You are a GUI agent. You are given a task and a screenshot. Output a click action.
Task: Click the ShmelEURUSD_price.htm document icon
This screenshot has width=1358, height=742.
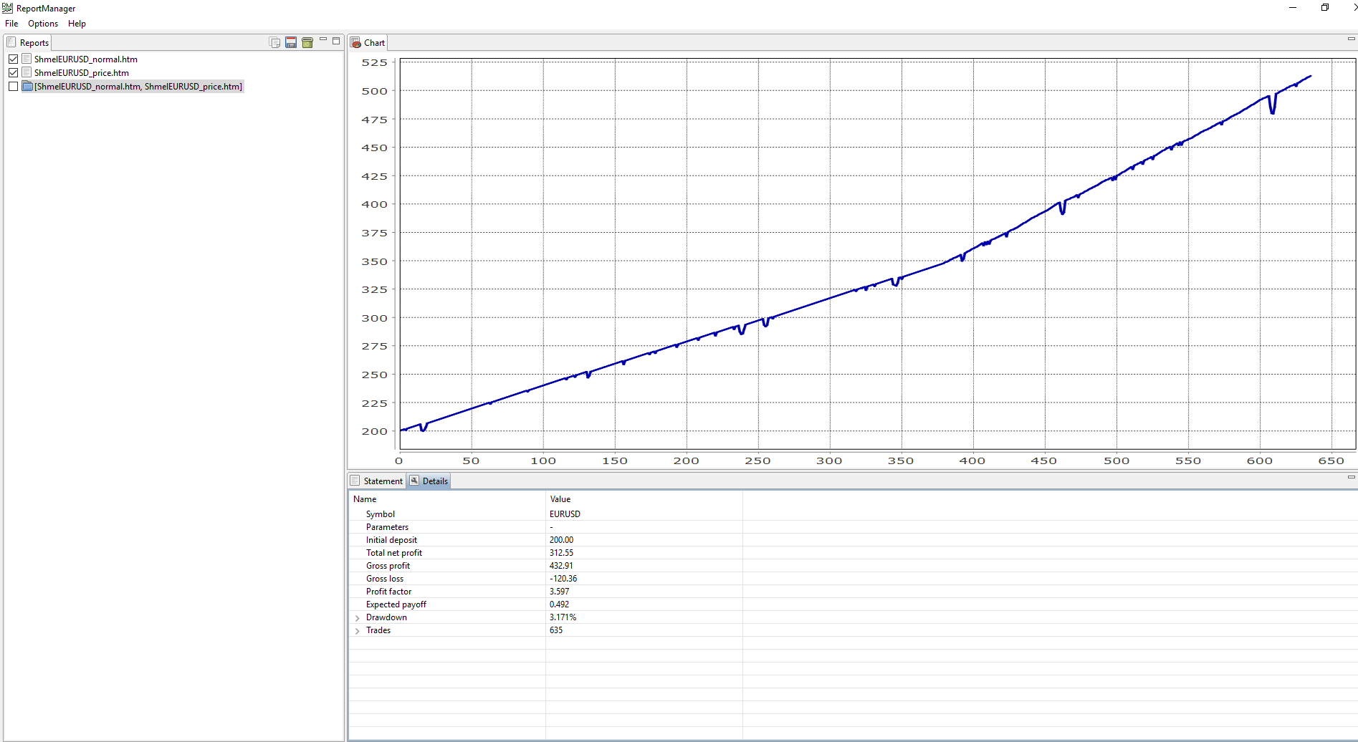tap(27, 72)
